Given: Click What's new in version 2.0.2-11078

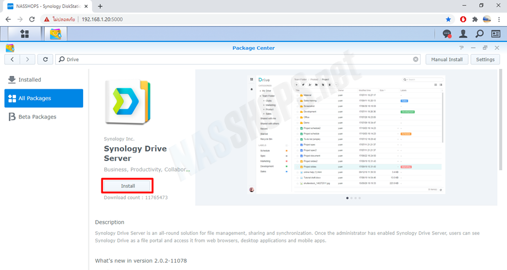Looking at the screenshot, I should [x=141, y=261].
